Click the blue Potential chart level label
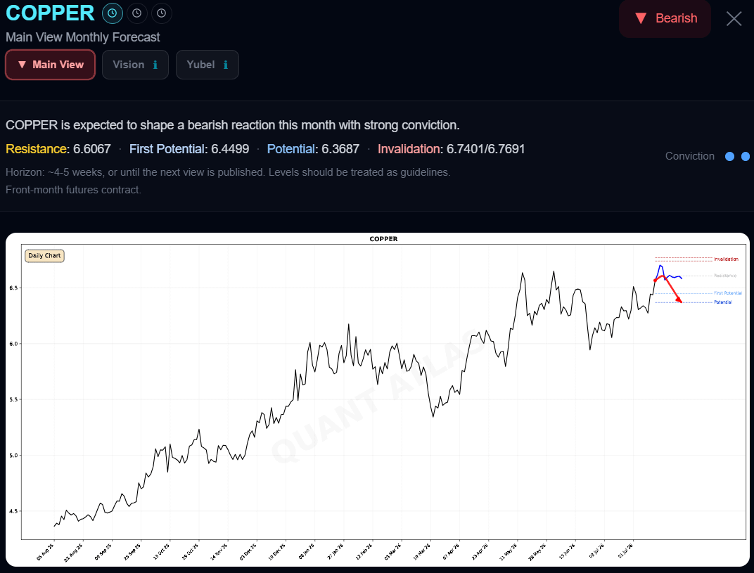The image size is (754, 573). [x=723, y=302]
